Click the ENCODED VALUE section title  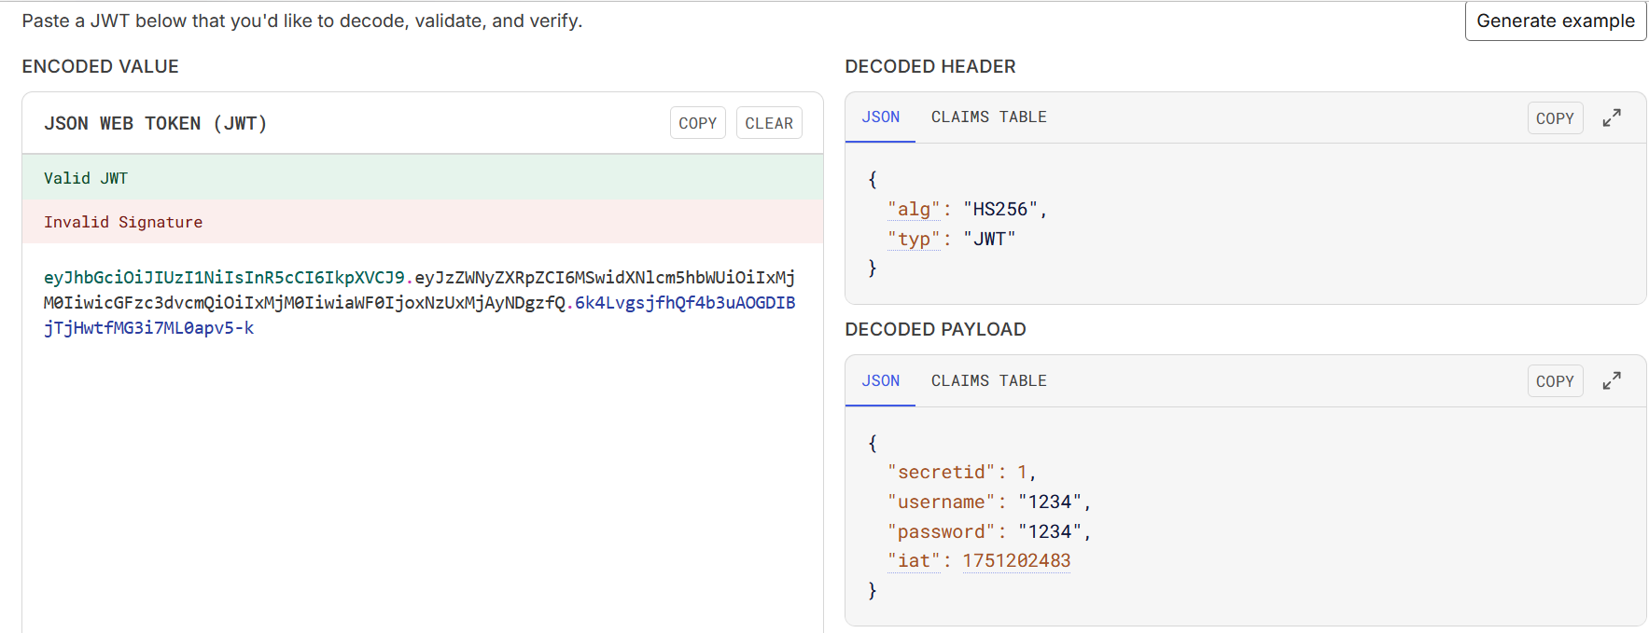coord(100,66)
